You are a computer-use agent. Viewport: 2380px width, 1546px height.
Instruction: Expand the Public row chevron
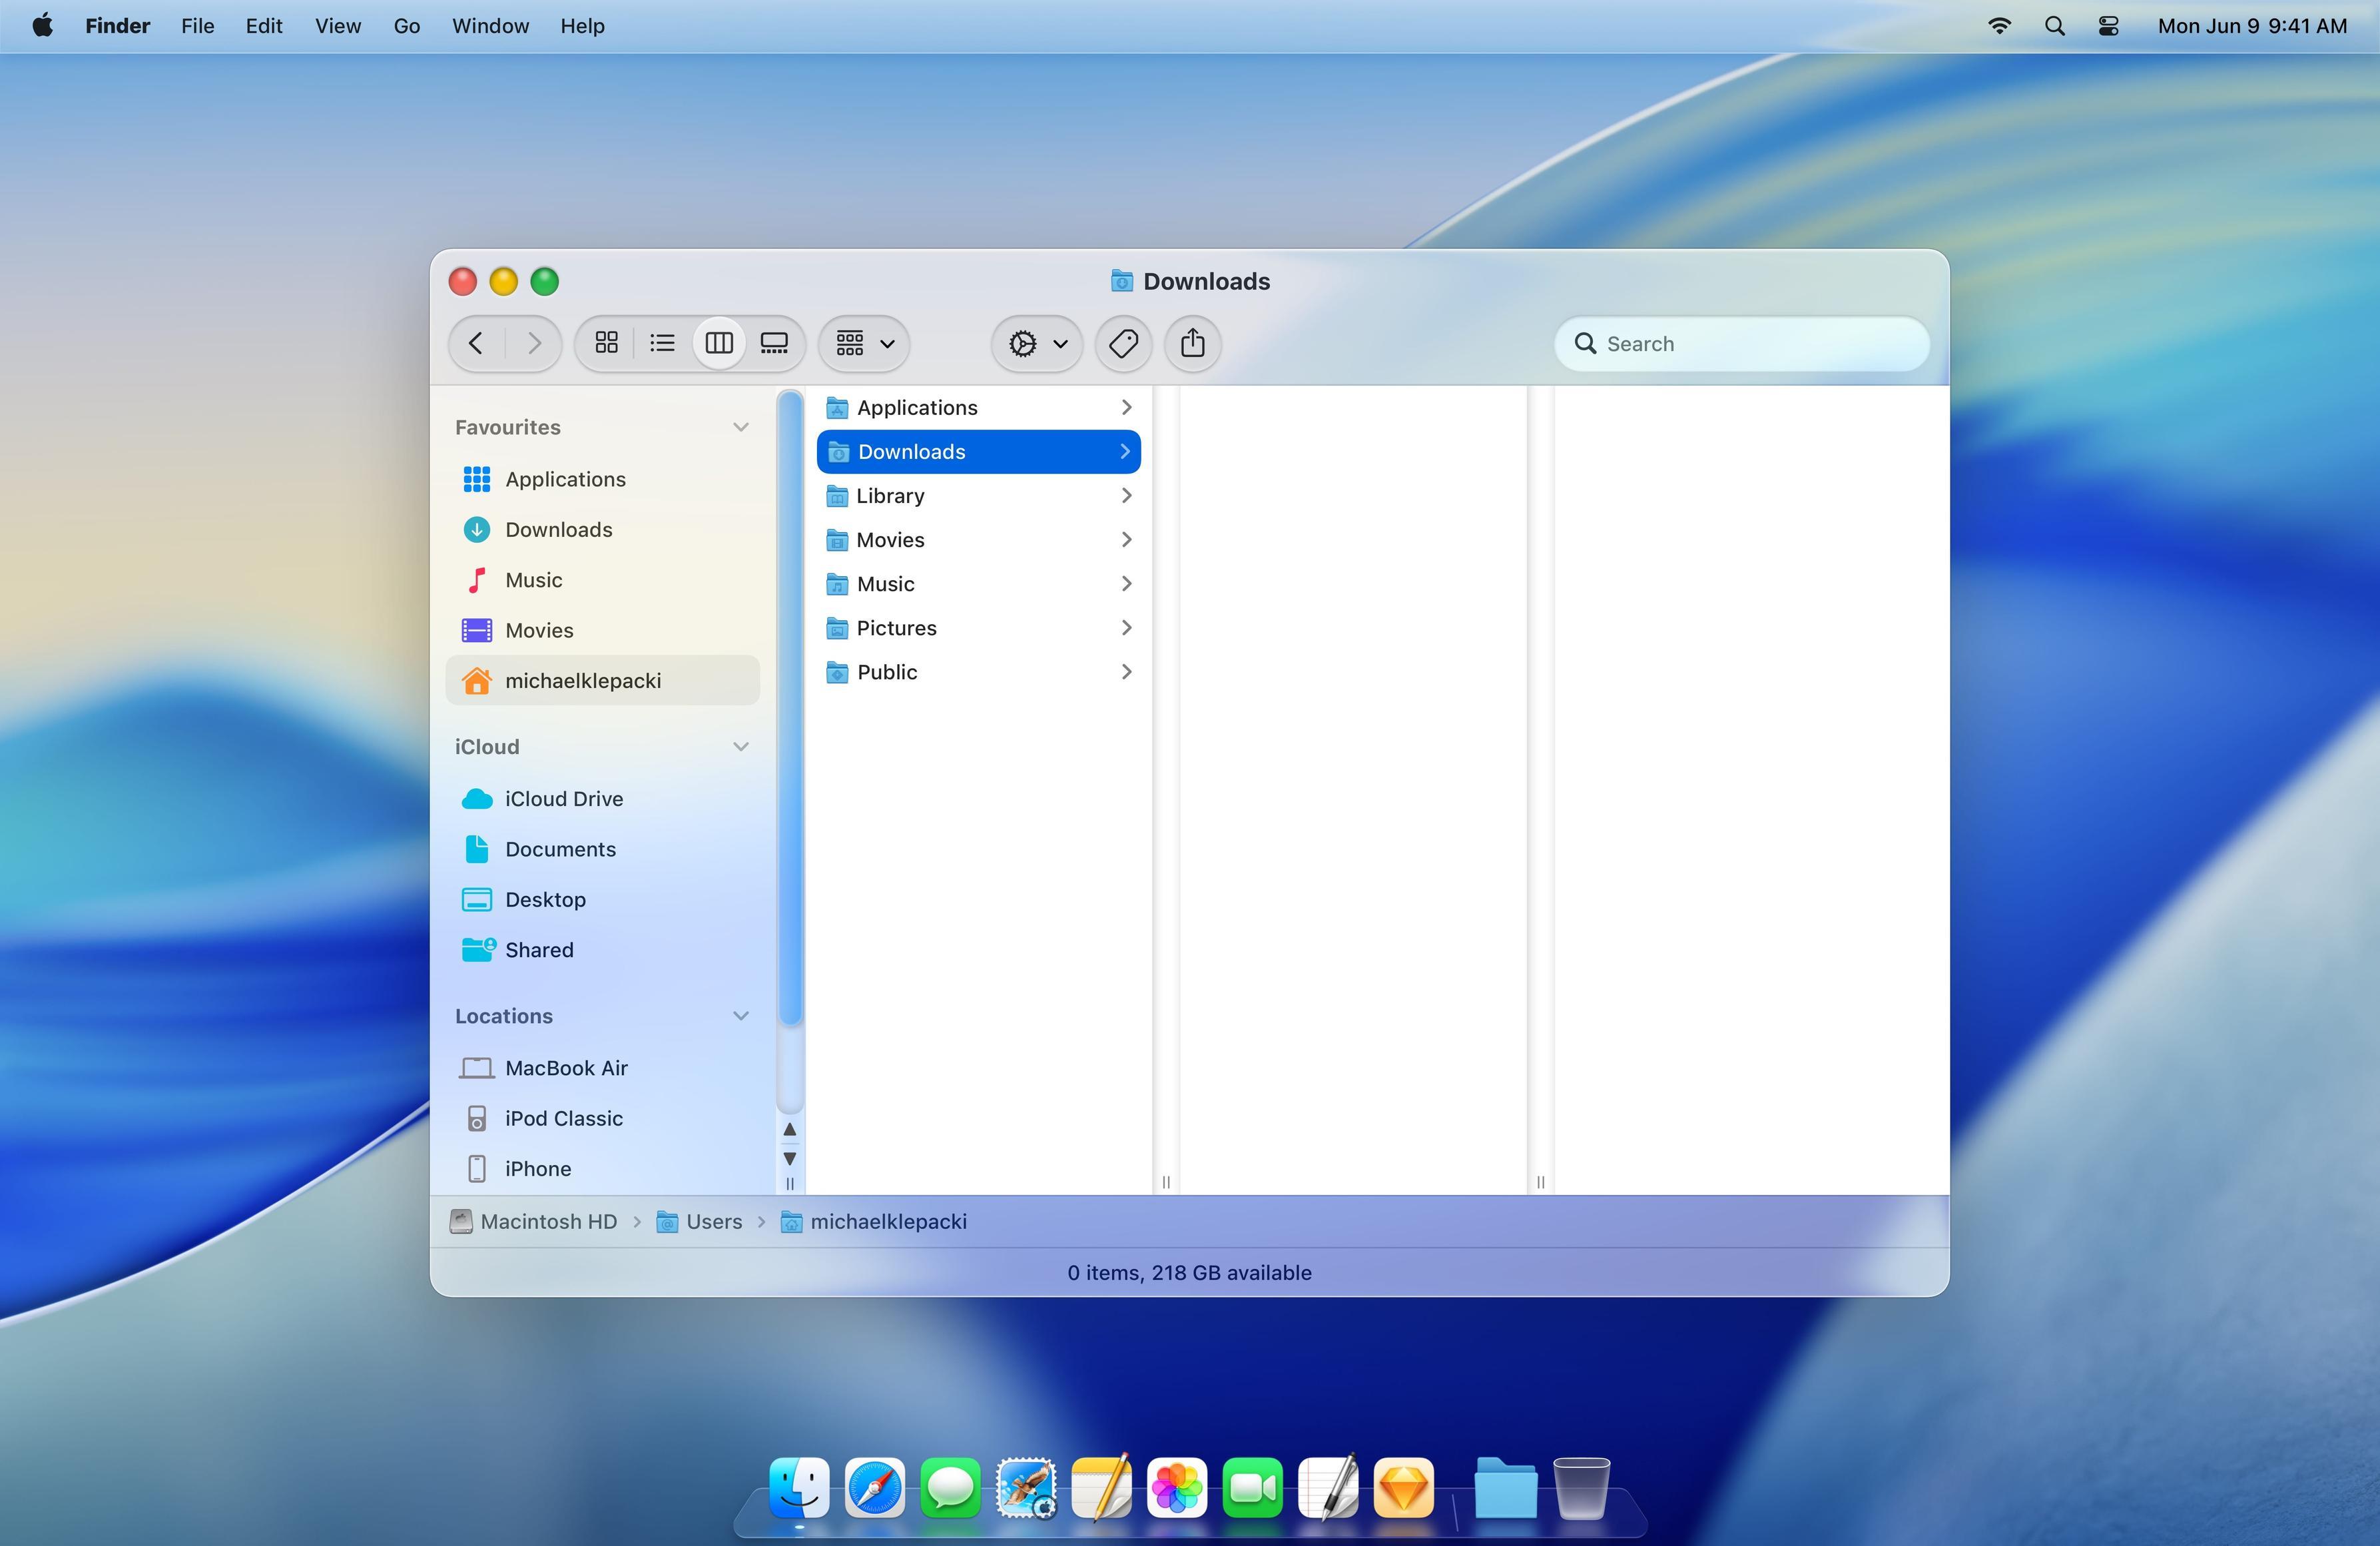tap(1126, 672)
